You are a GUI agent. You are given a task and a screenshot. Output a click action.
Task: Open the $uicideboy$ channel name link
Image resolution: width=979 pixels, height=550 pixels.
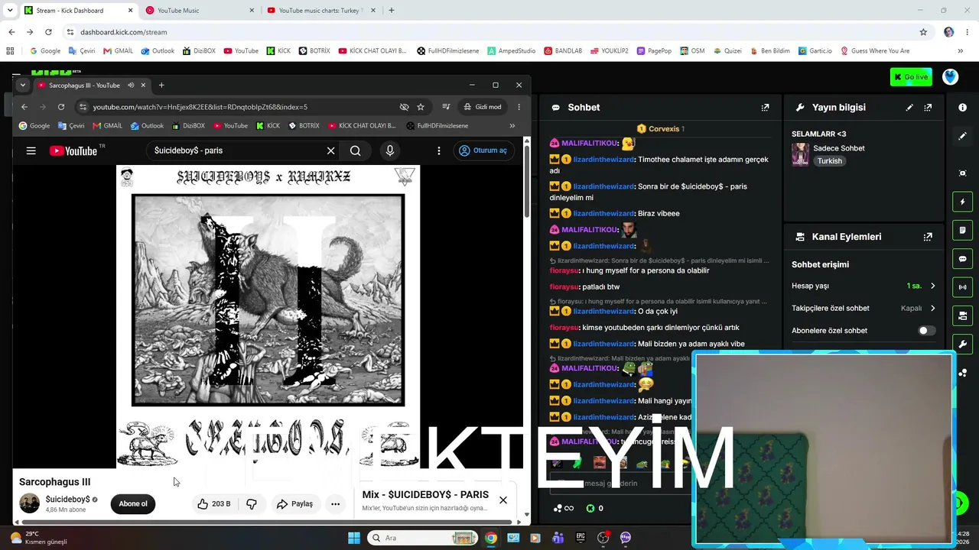coord(67,500)
